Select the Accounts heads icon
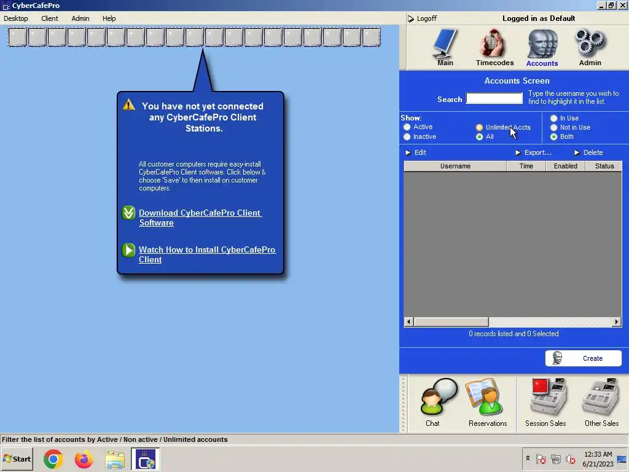The width and height of the screenshot is (629, 472). (542, 47)
